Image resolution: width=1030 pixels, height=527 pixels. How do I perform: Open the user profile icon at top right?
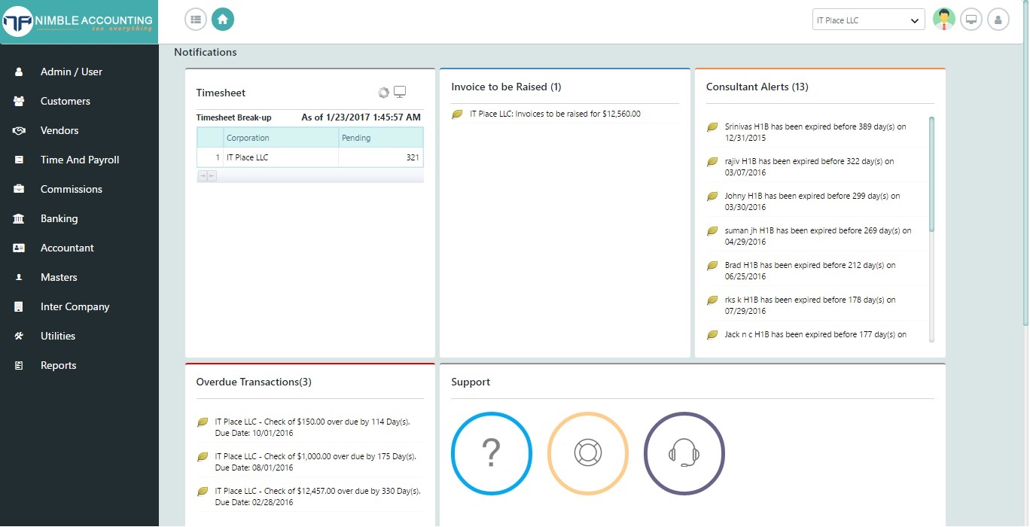click(998, 20)
